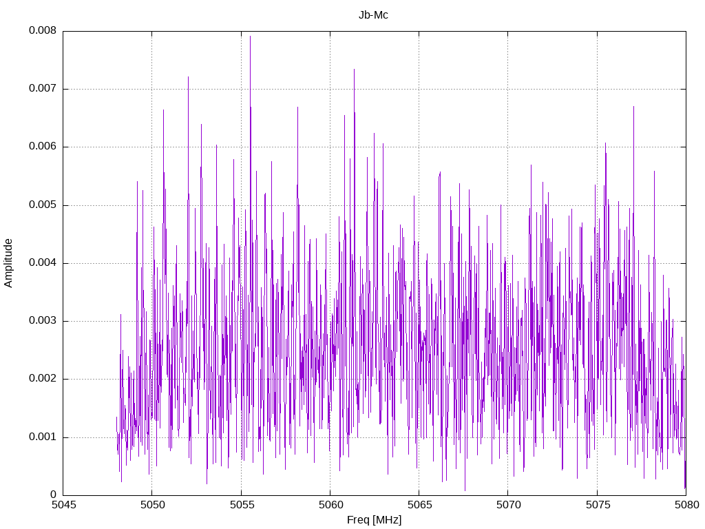This screenshot has width=705, height=529.
Task: Click the y-axis tick value 0.002
Action: coord(43,379)
